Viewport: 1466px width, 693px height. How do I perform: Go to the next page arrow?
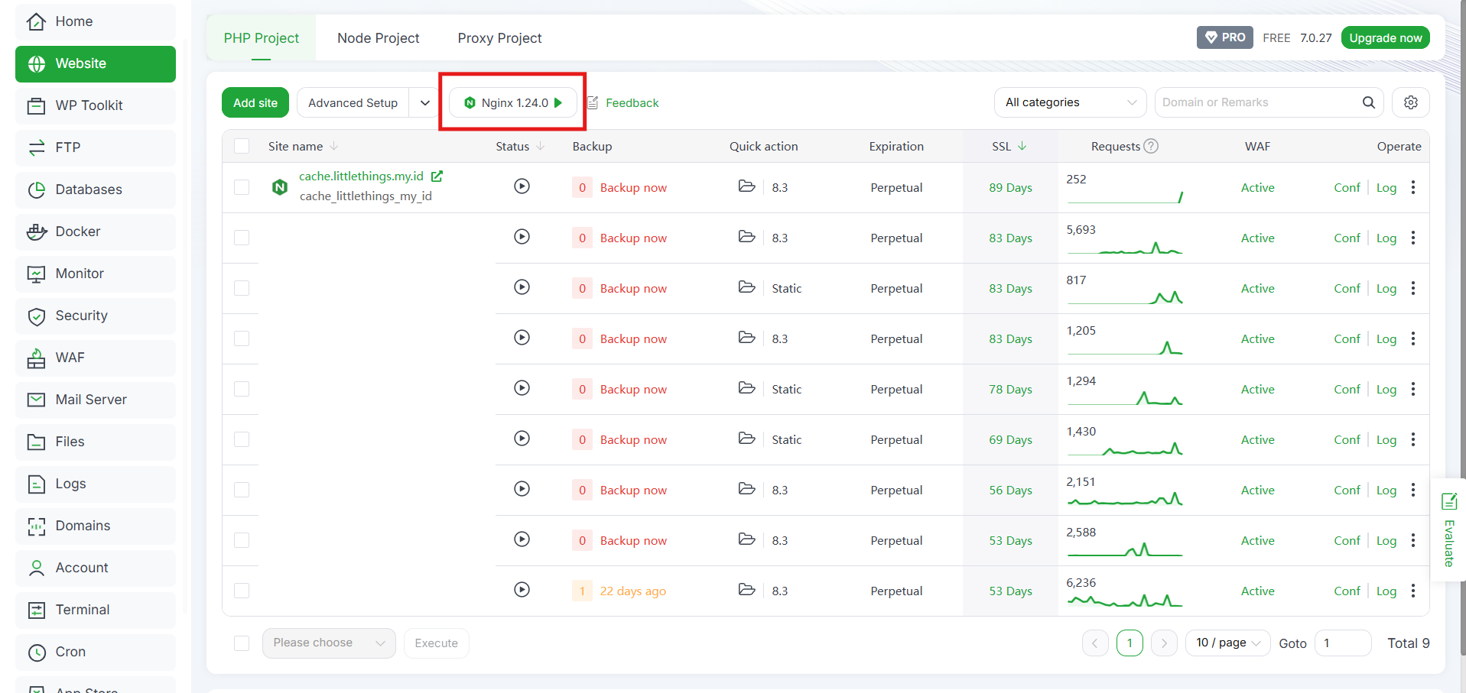click(1164, 643)
